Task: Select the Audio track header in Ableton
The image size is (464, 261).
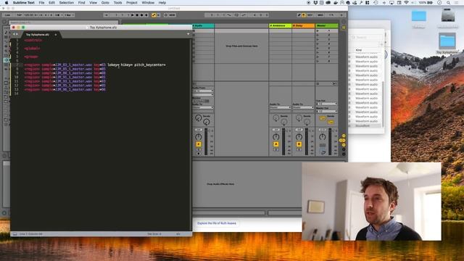Action: (x=203, y=26)
